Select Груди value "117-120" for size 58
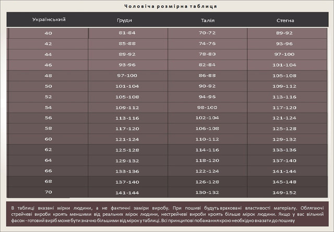Viewport: 334px width, 232px height. click(127, 129)
